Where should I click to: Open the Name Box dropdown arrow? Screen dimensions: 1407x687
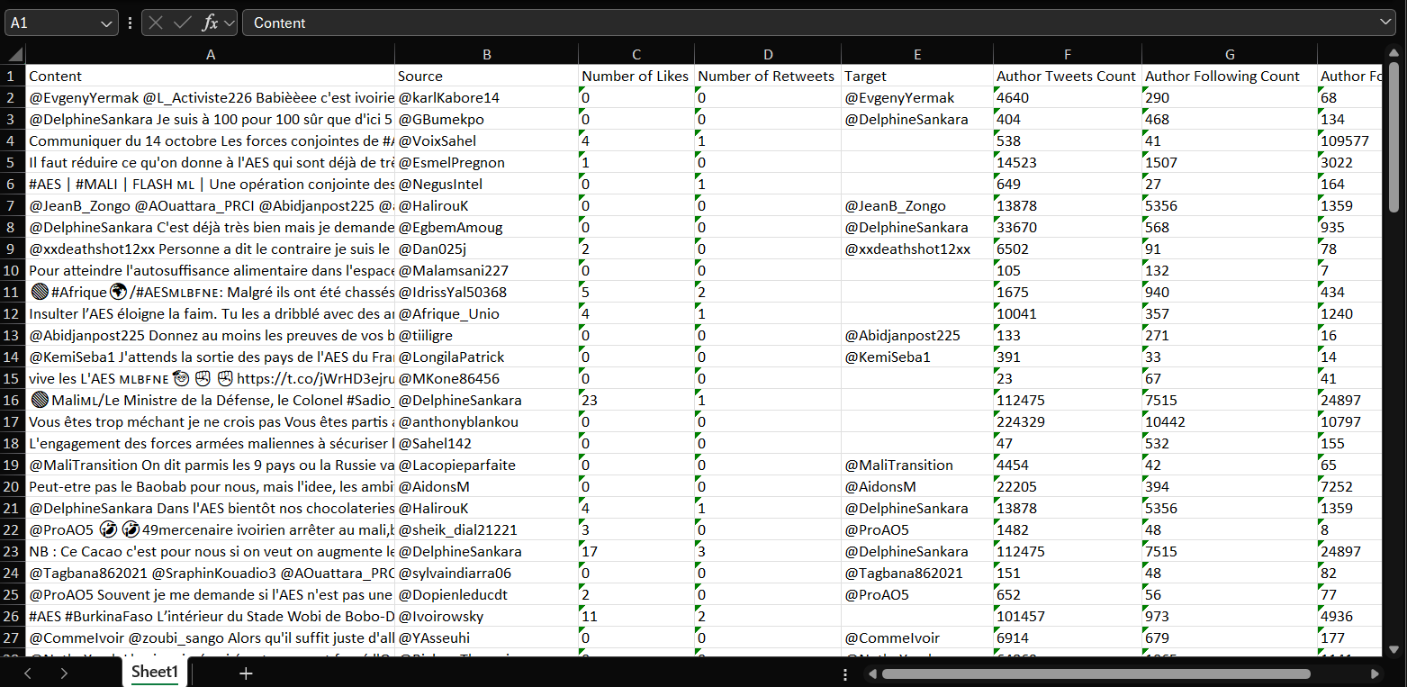point(107,23)
